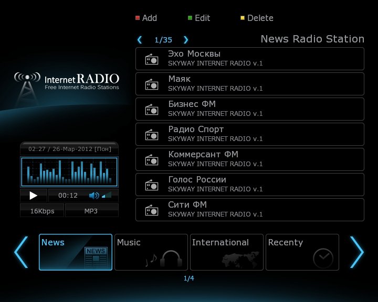Open the Music category tab
This screenshot has height=302, width=378.
pyautogui.click(x=151, y=252)
